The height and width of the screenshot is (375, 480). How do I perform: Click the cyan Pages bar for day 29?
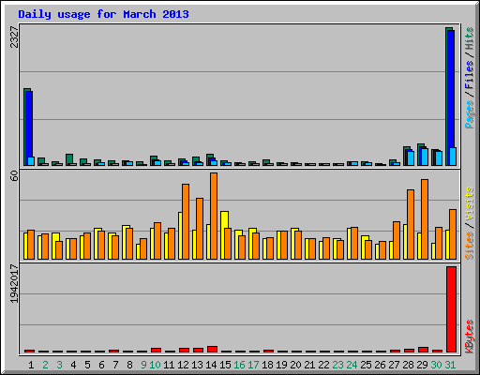(425, 157)
